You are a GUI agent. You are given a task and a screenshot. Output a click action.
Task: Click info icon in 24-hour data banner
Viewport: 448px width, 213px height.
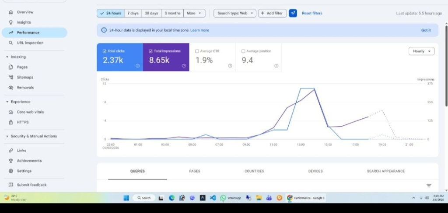pos(104,30)
